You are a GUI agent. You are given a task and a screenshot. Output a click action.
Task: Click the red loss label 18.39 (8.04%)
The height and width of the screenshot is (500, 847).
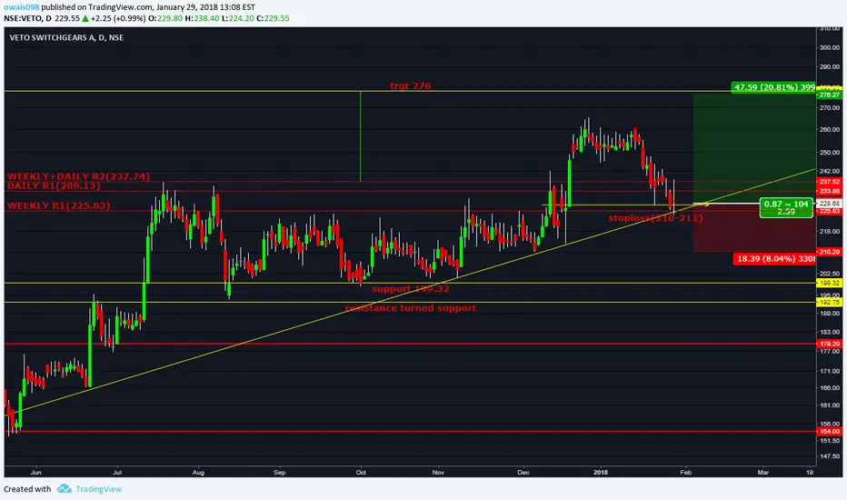[774, 259]
